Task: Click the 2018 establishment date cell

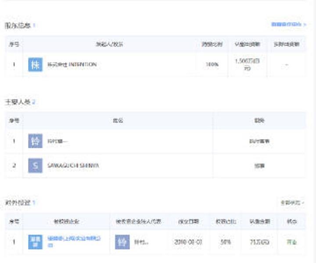Action: click(189, 242)
